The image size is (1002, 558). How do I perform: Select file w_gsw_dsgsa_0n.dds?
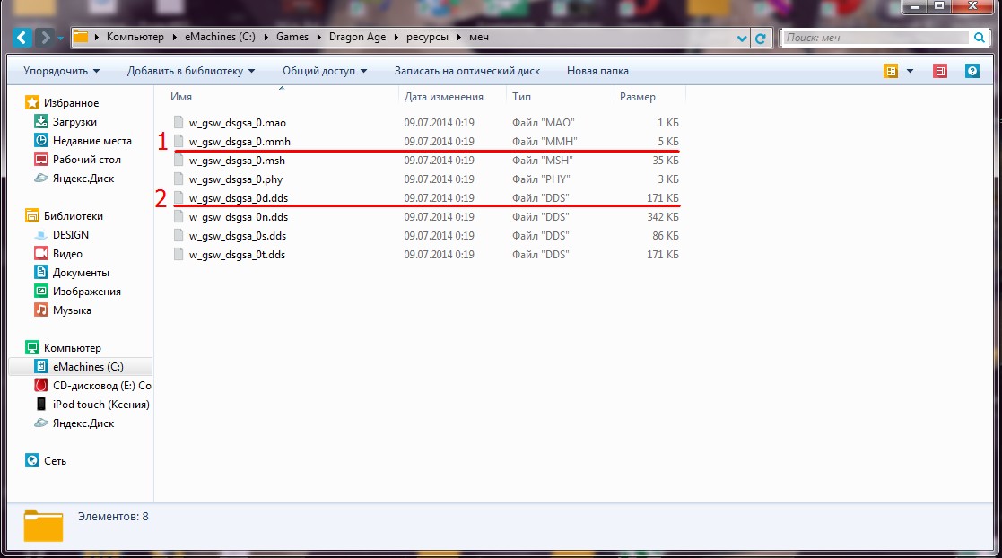click(239, 217)
